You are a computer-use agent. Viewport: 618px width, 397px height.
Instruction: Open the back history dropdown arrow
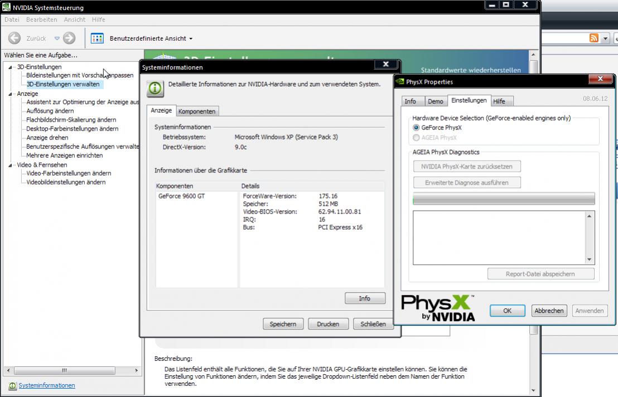coord(57,38)
